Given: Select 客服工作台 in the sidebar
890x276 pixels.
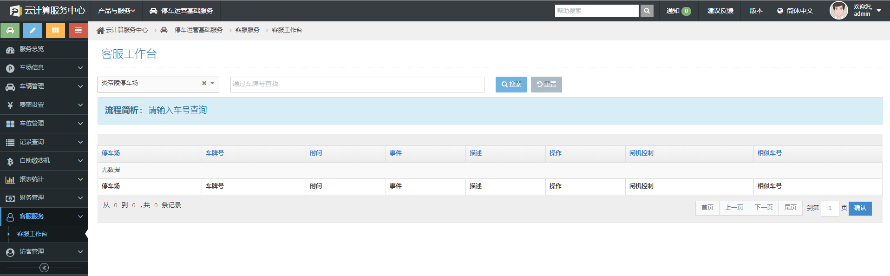Looking at the screenshot, I should [x=32, y=234].
